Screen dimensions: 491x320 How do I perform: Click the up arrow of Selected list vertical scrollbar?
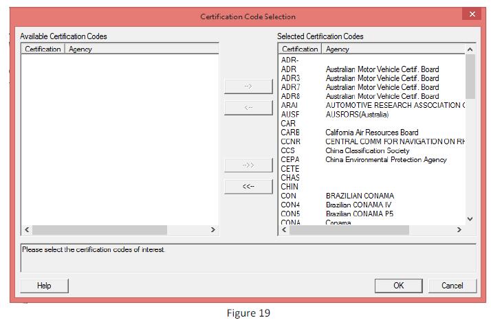point(470,49)
